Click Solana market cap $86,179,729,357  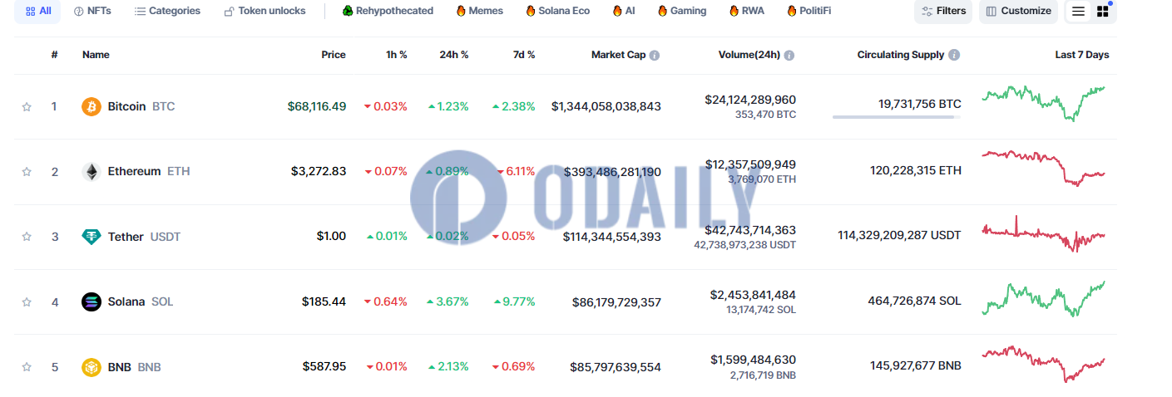tap(616, 301)
